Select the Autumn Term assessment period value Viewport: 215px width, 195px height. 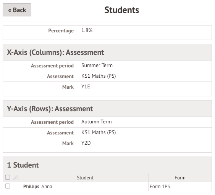(x=97, y=122)
